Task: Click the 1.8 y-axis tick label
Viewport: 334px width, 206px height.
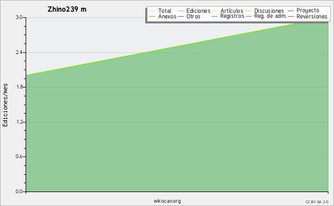Action: pyautogui.click(x=19, y=87)
